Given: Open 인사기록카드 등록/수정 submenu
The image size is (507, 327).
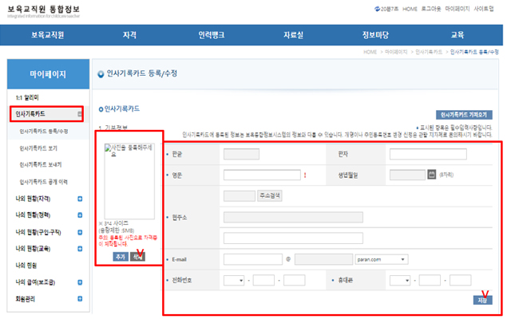Looking at the screenshot, I should click(44, 131).
